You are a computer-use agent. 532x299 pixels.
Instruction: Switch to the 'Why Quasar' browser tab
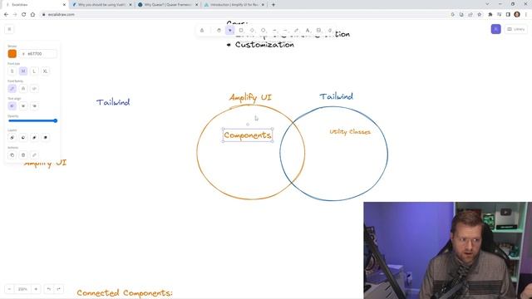pyautogui.click(x=167, y=5)
